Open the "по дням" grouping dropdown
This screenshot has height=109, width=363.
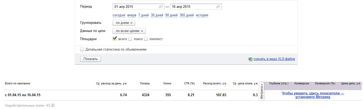[x=124, y=23]
